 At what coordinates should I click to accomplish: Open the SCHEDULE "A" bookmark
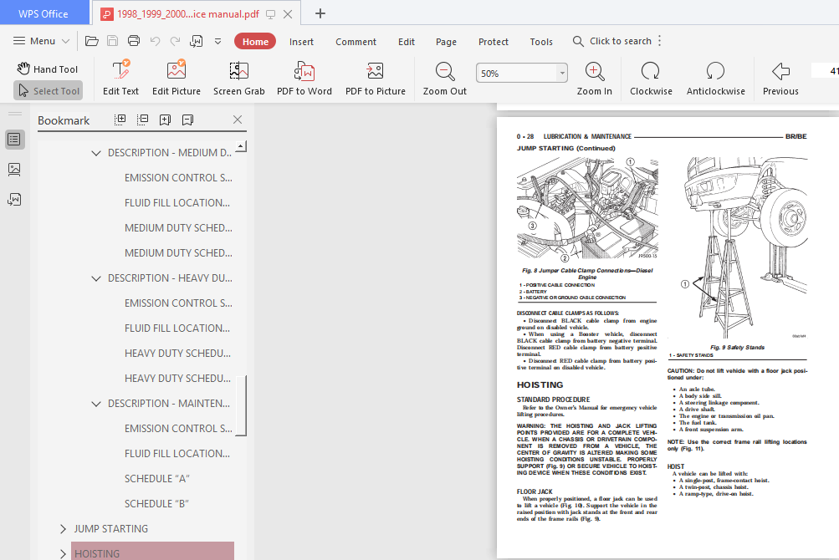(156, 479)
